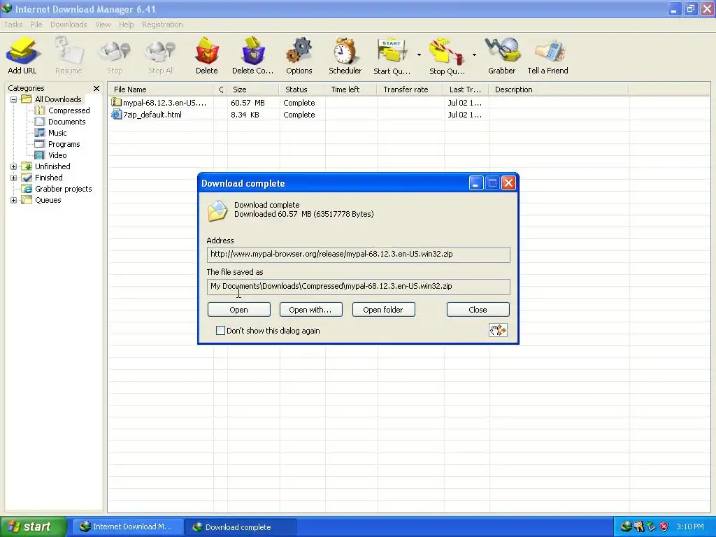Image resolution: width=716 pixels, height=537 pixels.
Task: Open the Grabber tool icon
Action: (x=502, y=50)
